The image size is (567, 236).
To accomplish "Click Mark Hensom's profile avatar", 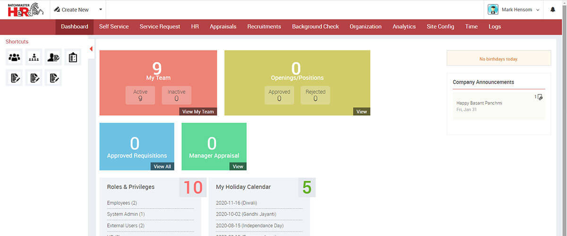I will (493, 9).
